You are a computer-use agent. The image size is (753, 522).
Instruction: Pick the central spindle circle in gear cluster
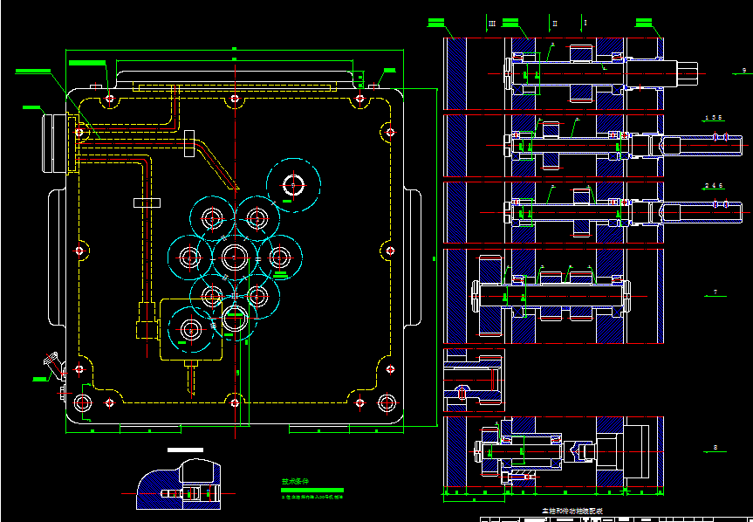pos(235,258)
